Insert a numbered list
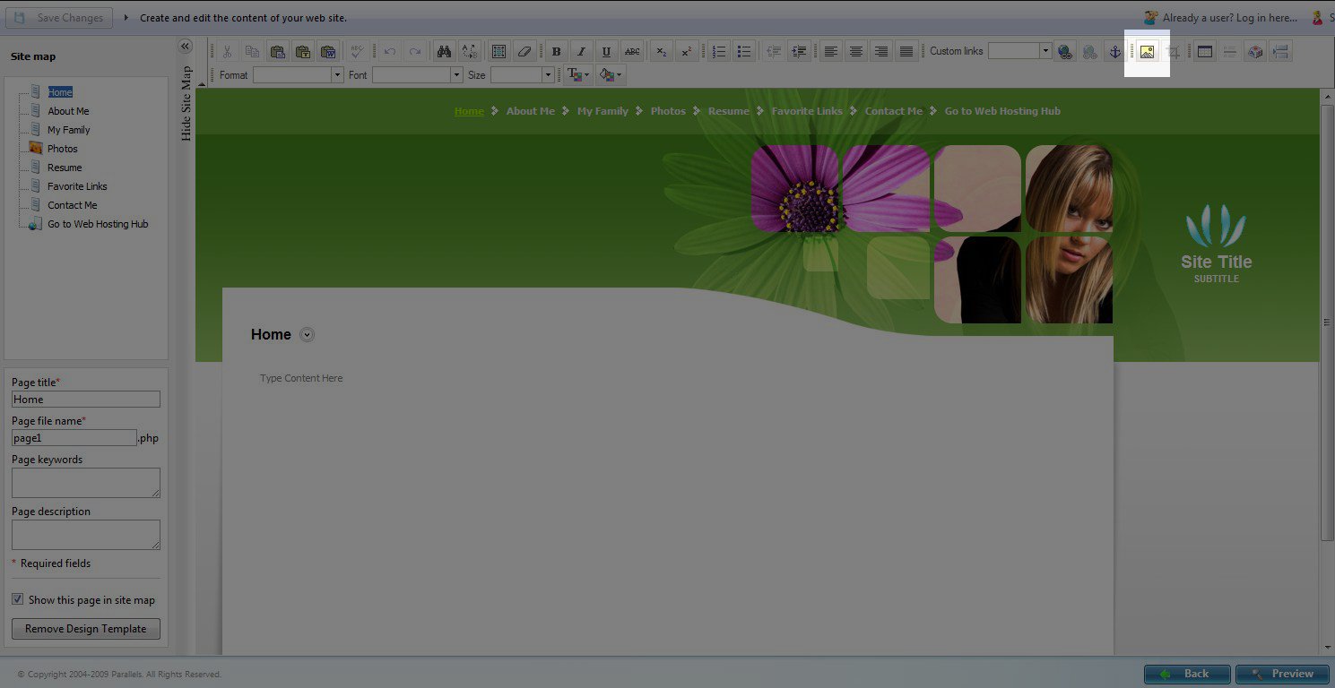 click(718, 52)
